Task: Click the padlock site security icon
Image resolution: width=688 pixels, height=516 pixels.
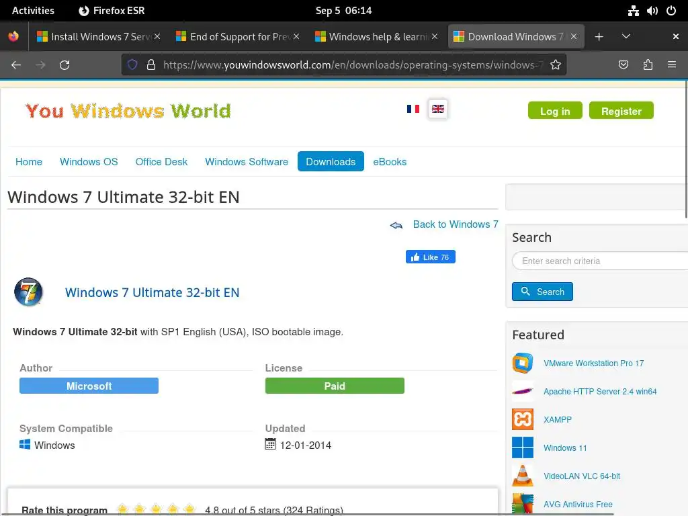Action: pos(151,65)
